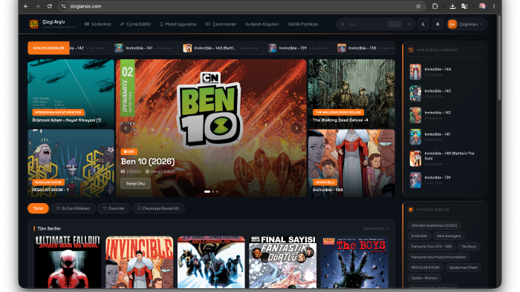Select the Favoriler filter
The width and height of the screenshot is (520, 292).
click(114, 208)
